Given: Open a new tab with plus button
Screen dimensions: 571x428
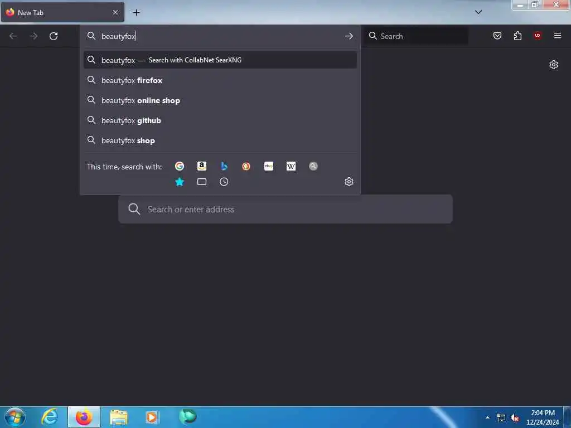Looking at the screenshot, I should (x=136, y=12).
